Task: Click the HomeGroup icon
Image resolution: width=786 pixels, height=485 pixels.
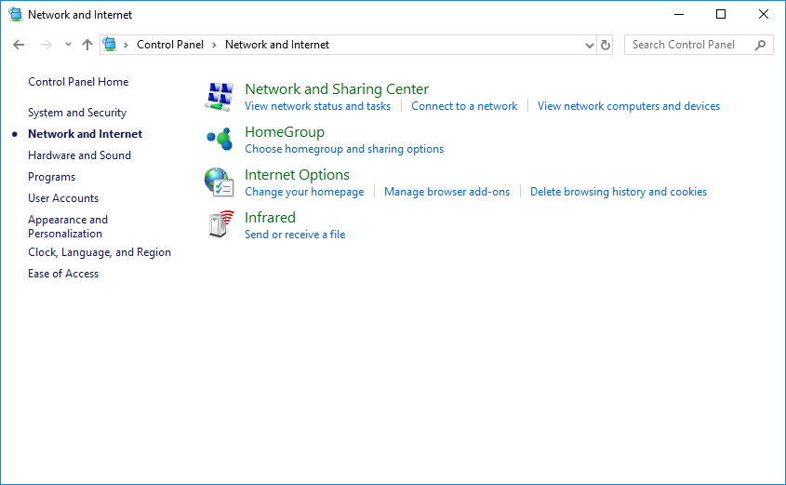Action: 220,139
